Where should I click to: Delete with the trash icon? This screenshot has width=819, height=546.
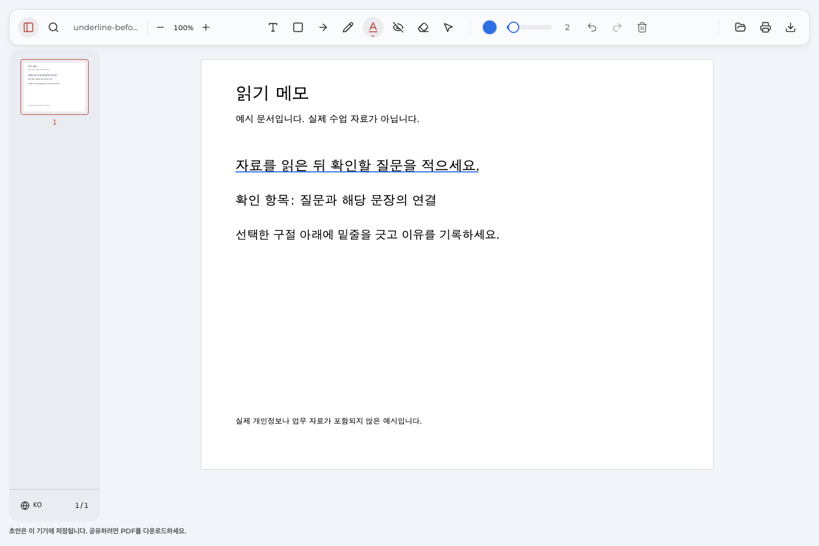(x=642, y=27)
